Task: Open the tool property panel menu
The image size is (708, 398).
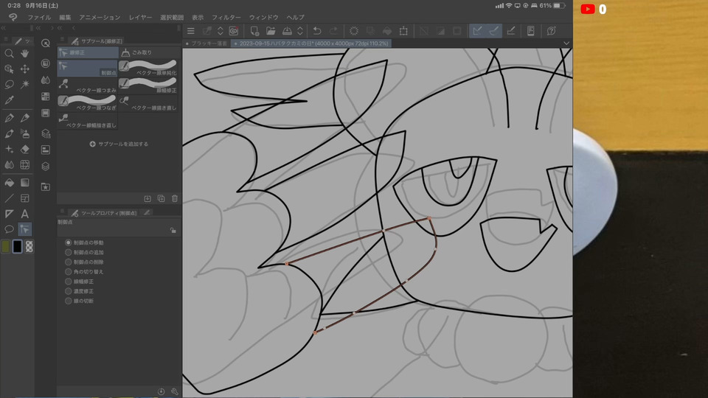Action: [x=62, y=212]
